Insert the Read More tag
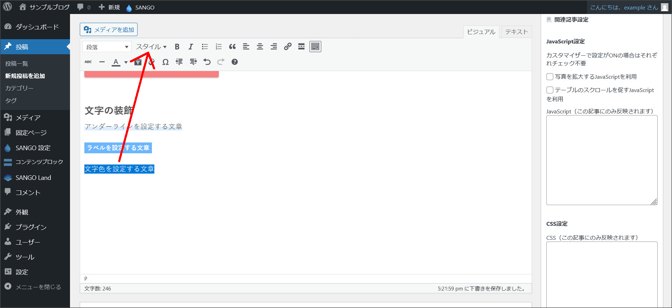The width and height of the screenshot is (672, 308). [301, 47]
